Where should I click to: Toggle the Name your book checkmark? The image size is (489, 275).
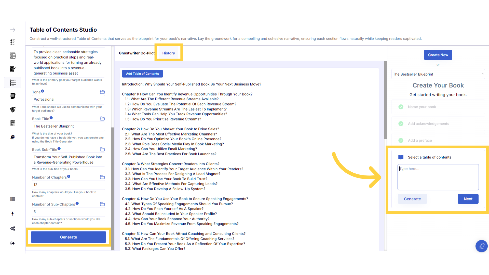(x=401, y=107)
